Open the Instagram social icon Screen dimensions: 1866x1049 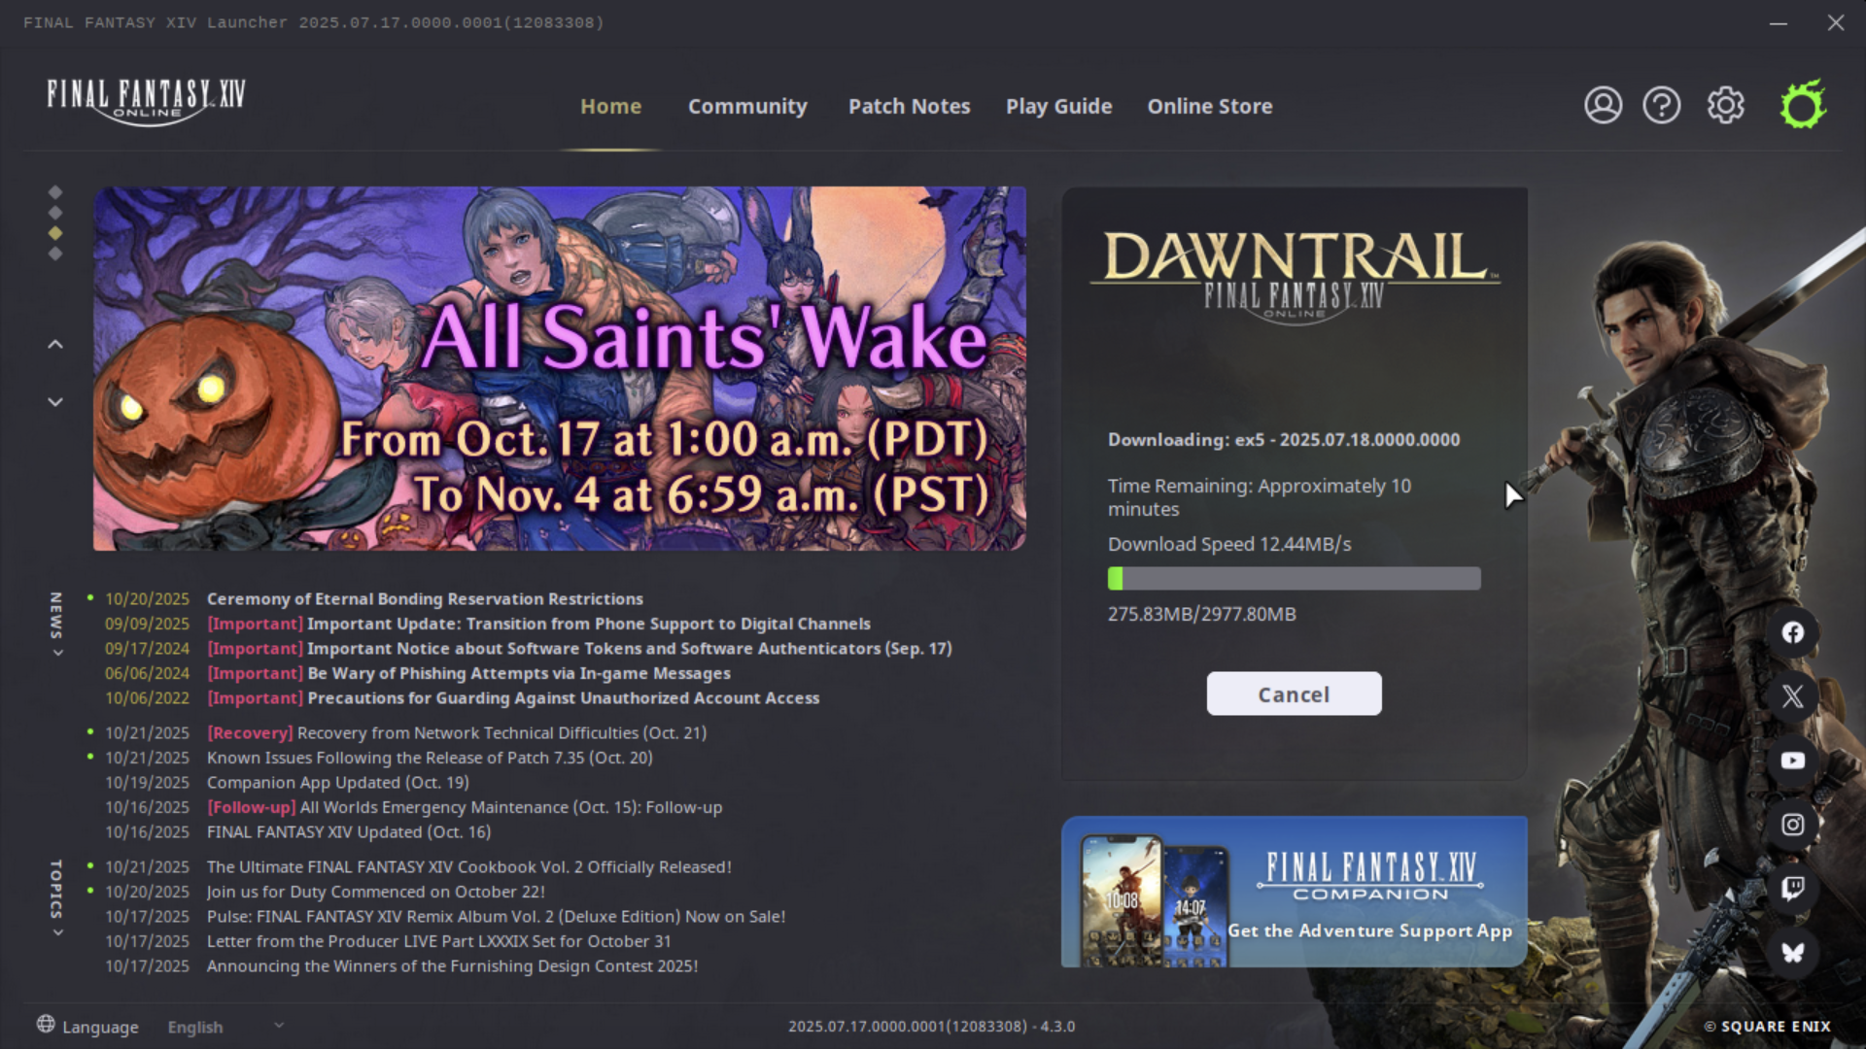point(1792,825)
